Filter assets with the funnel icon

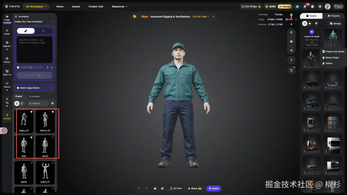[316, 23]
